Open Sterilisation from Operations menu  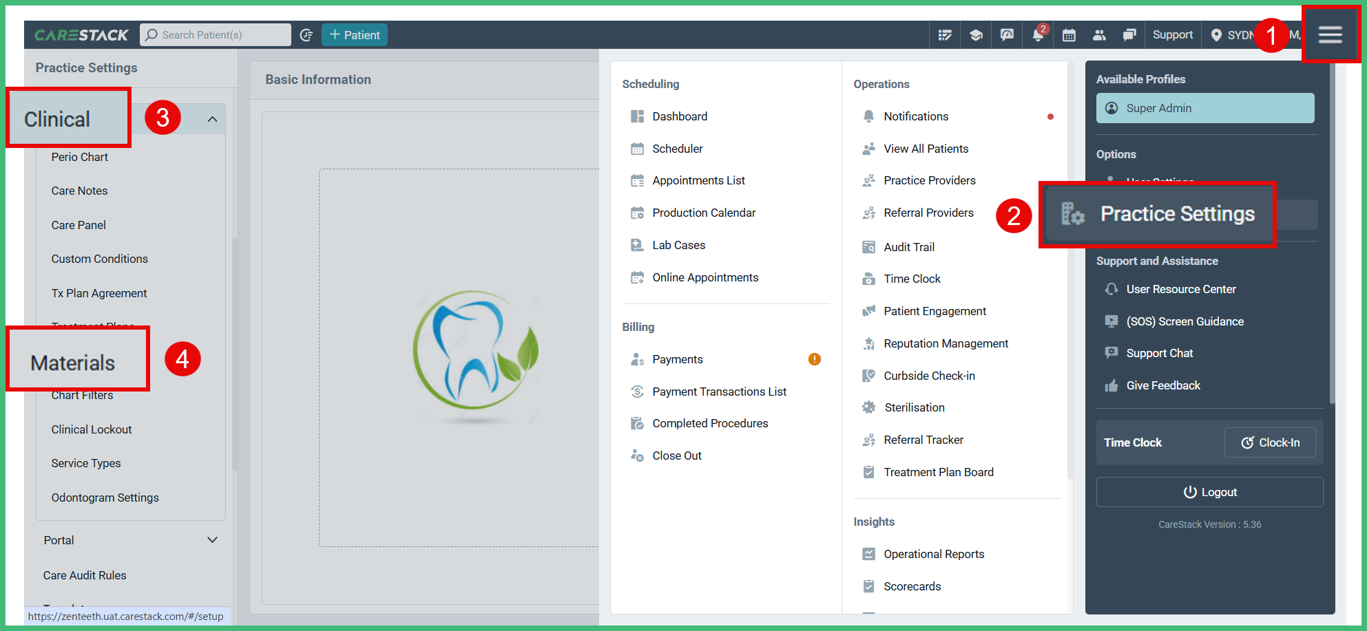pos(914,407)
